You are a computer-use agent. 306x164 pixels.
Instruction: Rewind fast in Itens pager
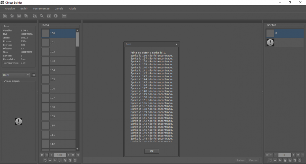[47, 155]
